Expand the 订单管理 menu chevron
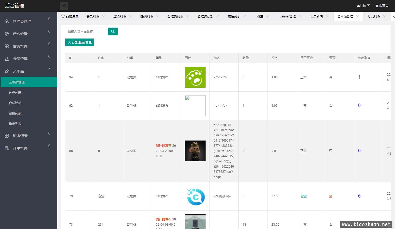Screen dimensions: 395x229 tap(49, 146)
